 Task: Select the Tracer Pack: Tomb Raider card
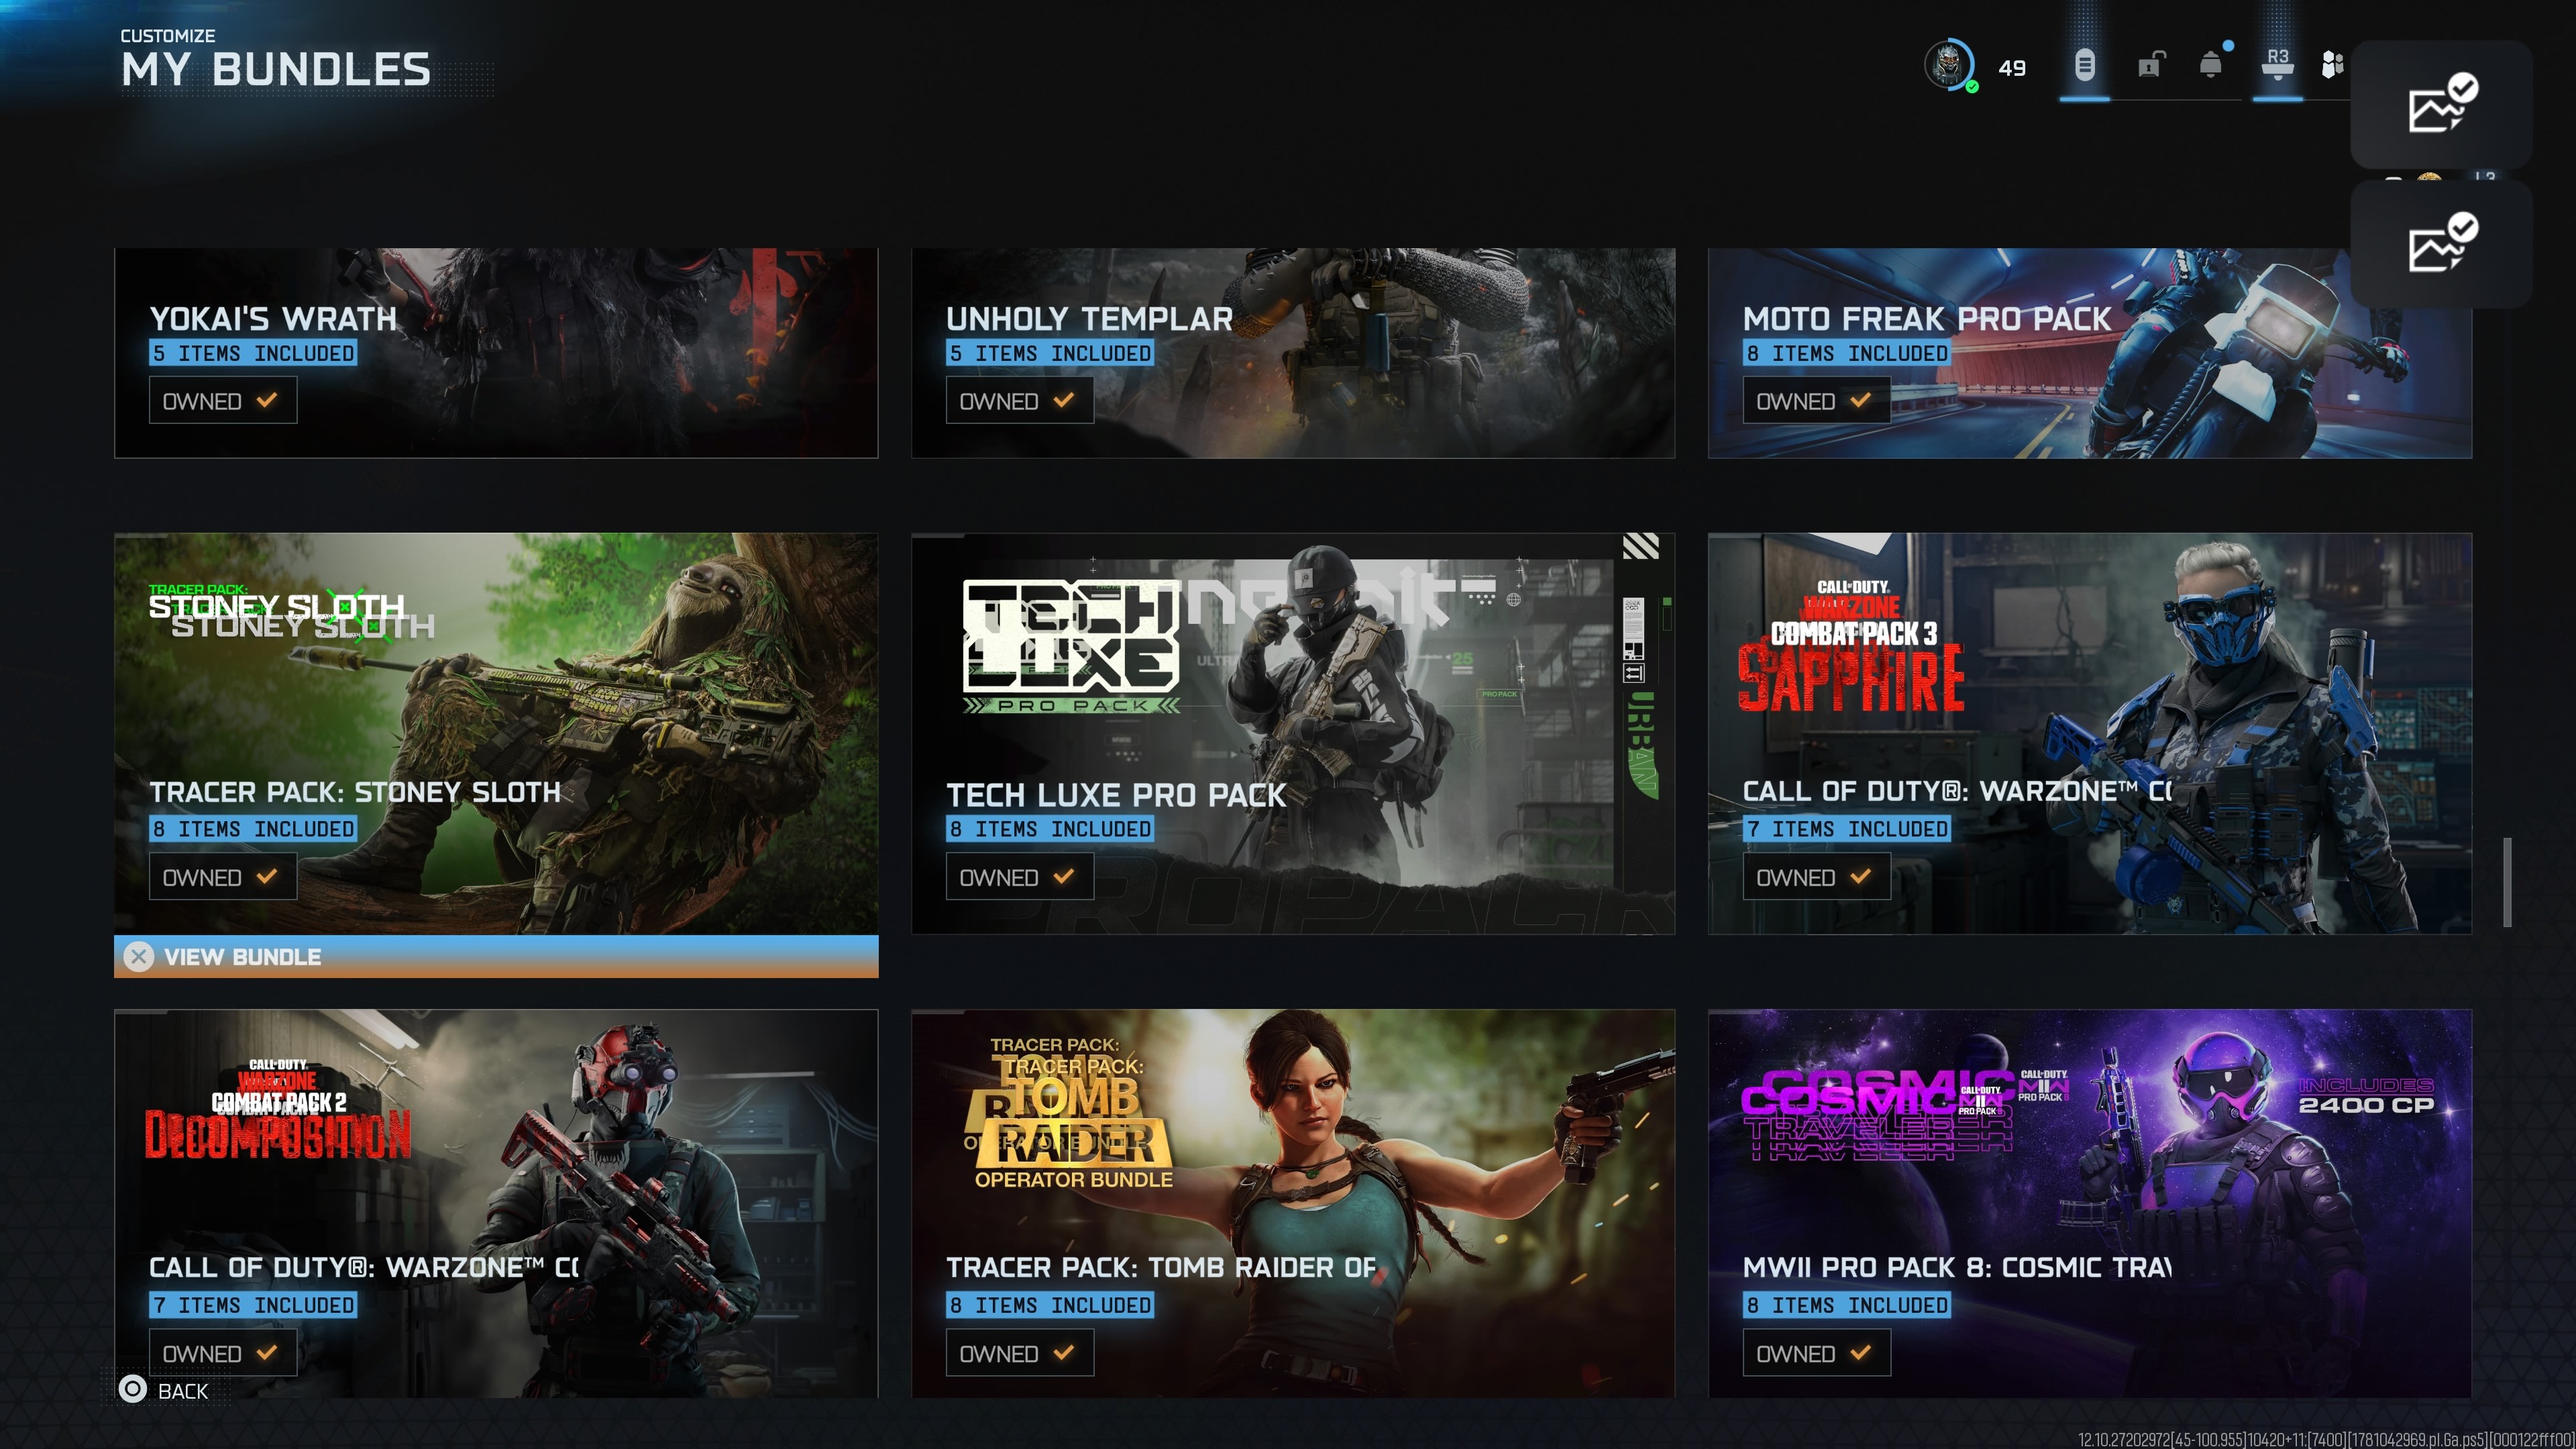click(x=1293, y=1203)
